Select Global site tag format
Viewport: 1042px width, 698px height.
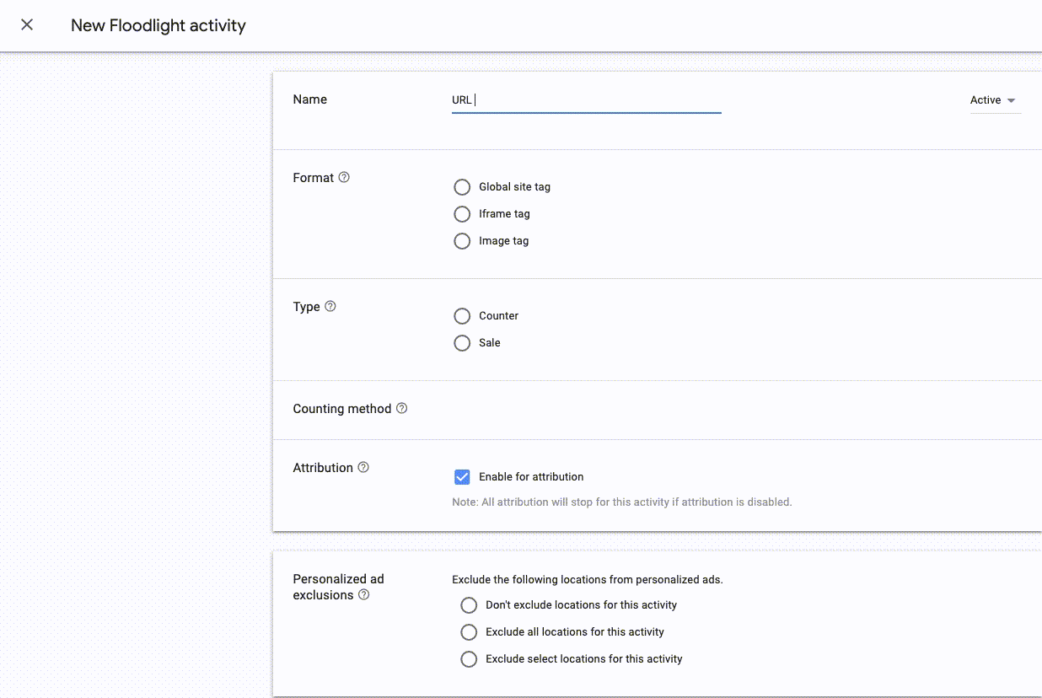click(462, 187)
